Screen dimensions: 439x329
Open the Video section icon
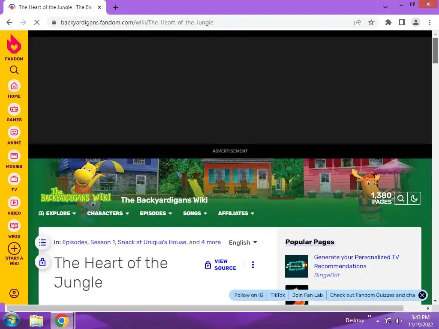pos(14,203)
